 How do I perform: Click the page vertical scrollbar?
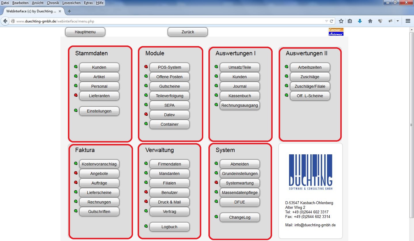coord(412,125)
